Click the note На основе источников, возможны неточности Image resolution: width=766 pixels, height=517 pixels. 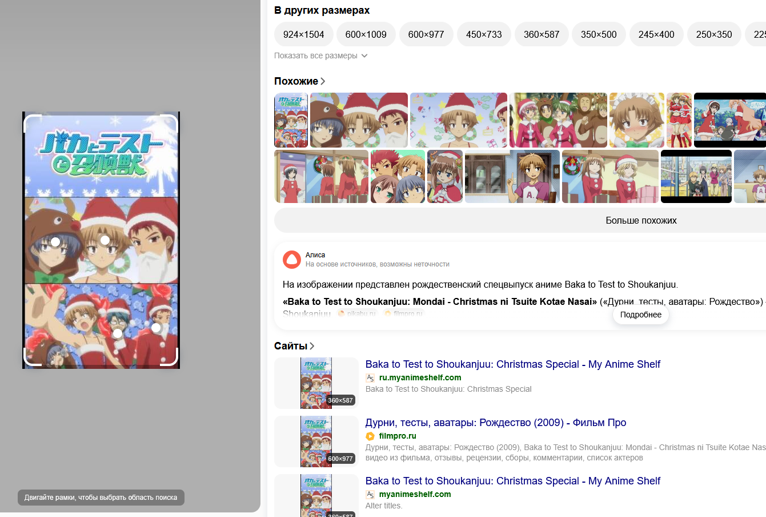point(378,264)
